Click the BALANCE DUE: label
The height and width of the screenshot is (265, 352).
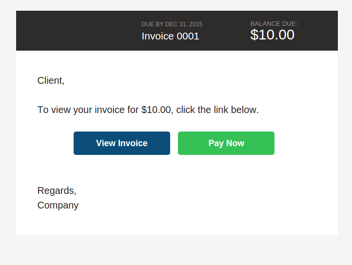[274, 24]
